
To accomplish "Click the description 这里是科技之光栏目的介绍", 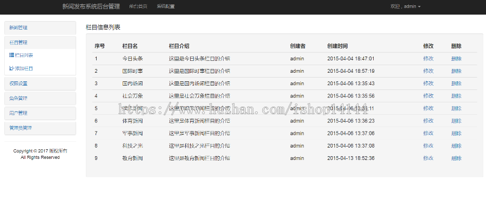I will 199,145.
